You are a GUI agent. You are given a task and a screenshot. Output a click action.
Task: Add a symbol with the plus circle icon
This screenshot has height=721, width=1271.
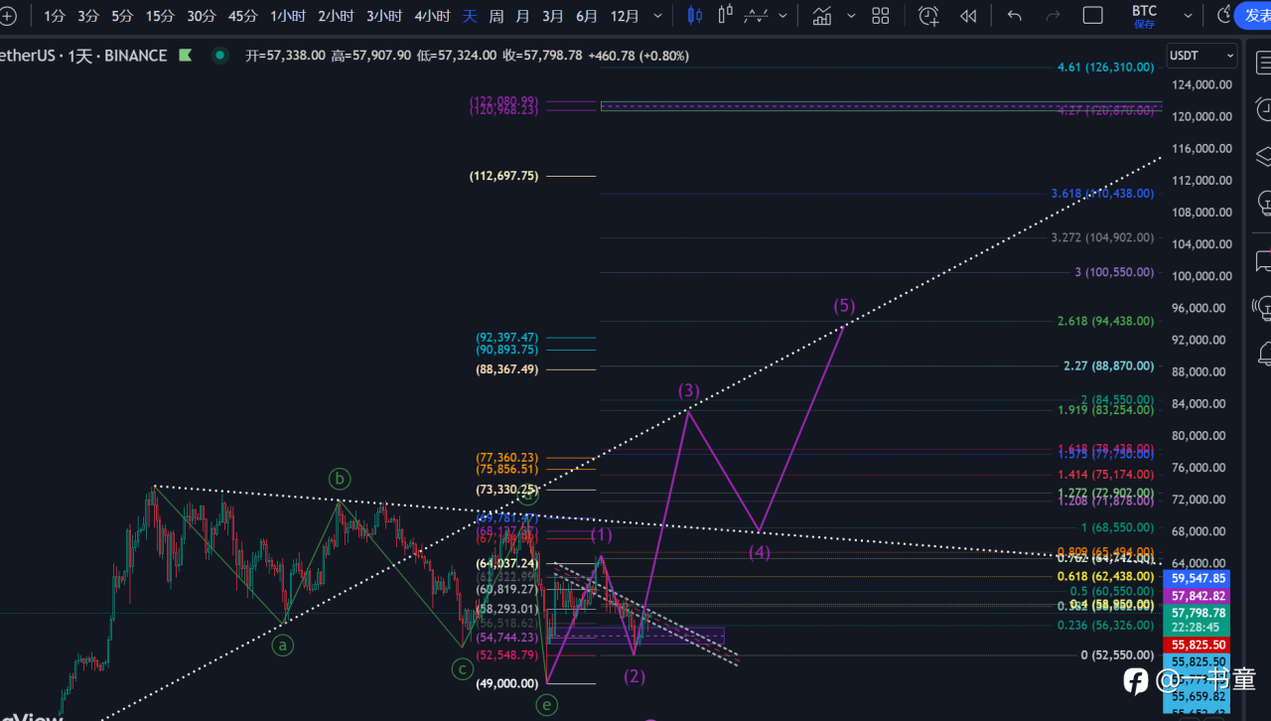(x=9, y=16)
